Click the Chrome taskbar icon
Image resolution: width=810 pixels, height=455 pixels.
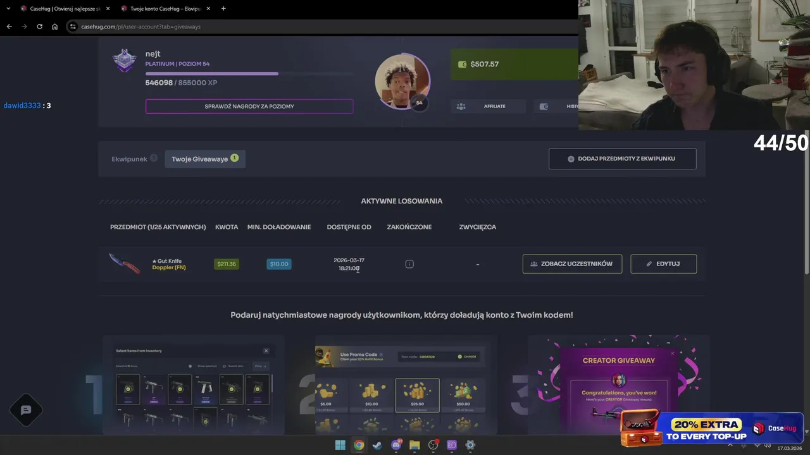[359, 445]
